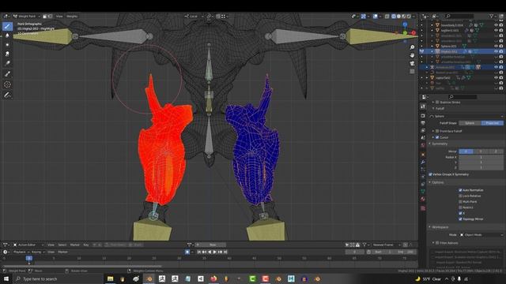
Task: Set Falloff Shape to Projected
Action: click(493, 123)
